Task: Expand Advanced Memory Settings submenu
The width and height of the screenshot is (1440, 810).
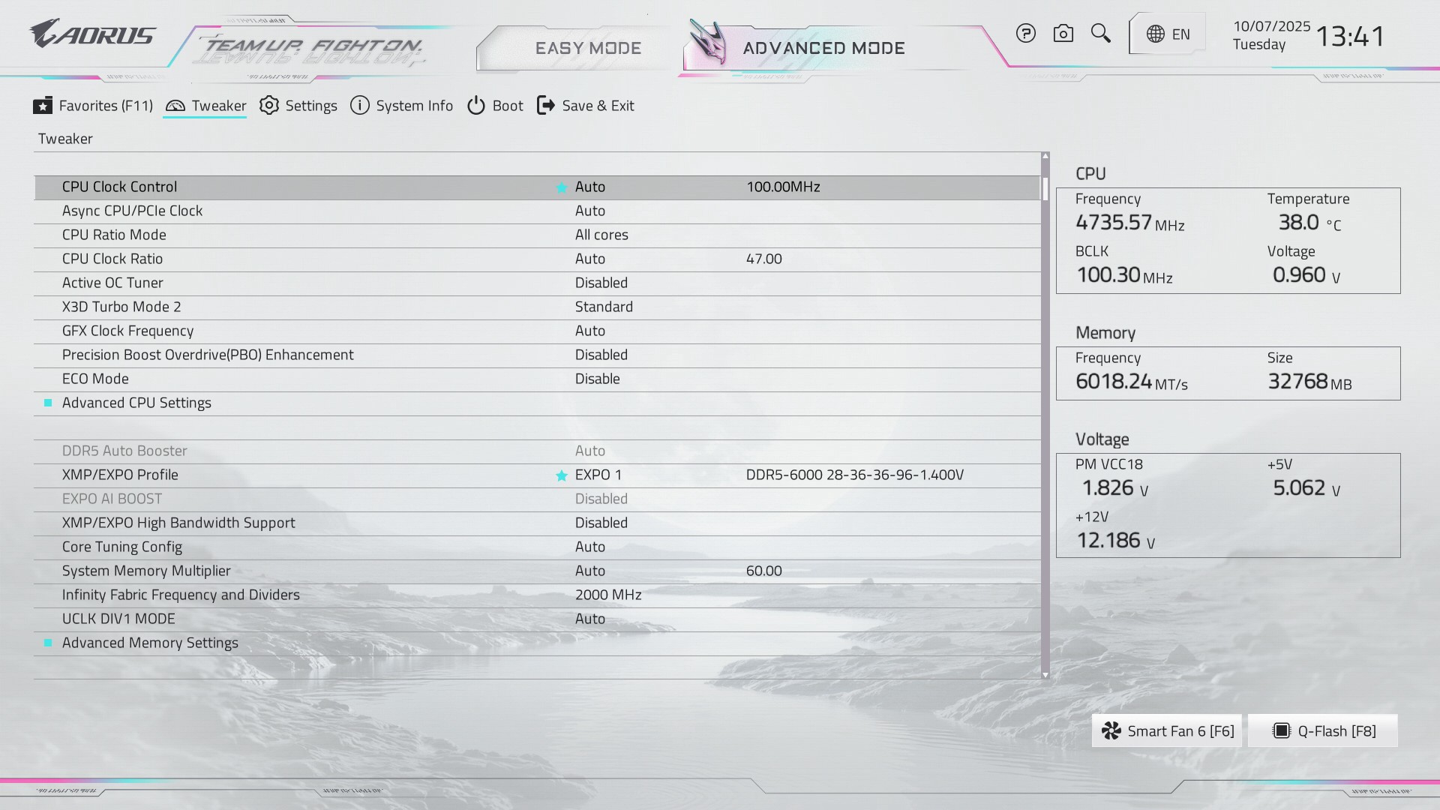Action: (x=150, y=643)
